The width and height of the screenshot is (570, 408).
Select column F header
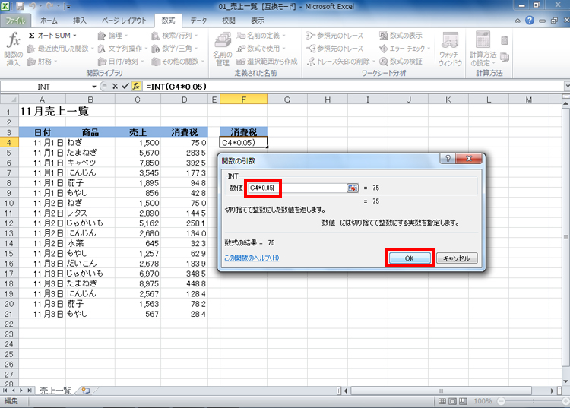pyautogui.click(x=243, y=100)
